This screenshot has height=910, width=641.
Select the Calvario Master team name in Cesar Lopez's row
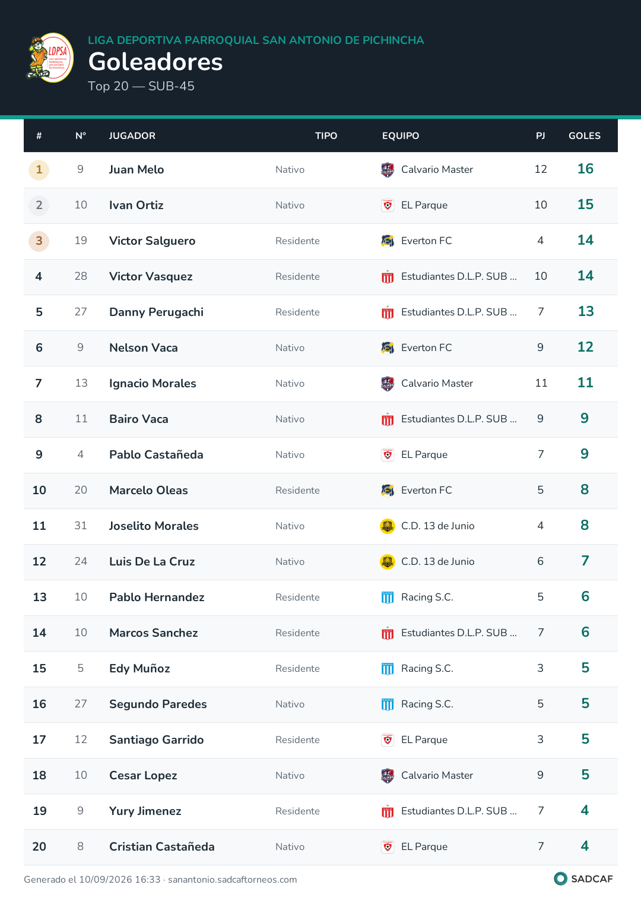[437, 776]
